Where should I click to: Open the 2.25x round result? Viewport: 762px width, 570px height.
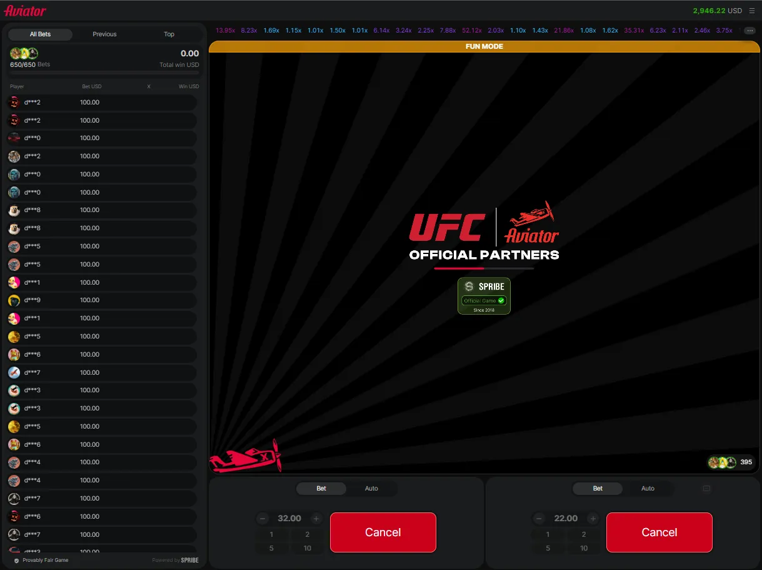[426, 31]
